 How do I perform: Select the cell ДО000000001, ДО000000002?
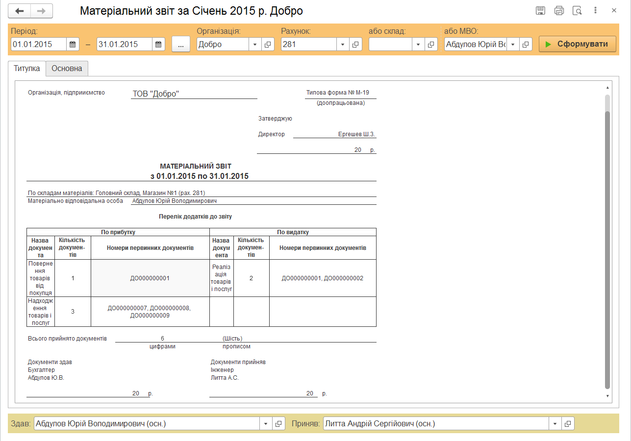click(323, 278)
